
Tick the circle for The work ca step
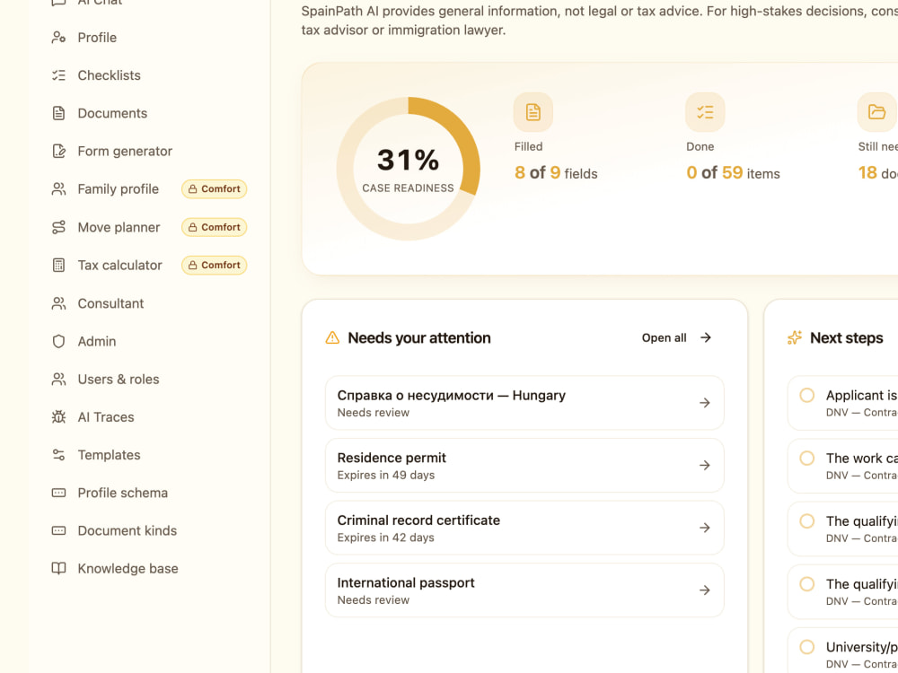(807, 459)
